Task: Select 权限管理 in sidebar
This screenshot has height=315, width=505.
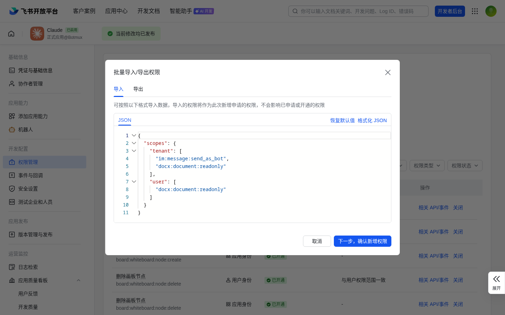Action: [45, 162]
